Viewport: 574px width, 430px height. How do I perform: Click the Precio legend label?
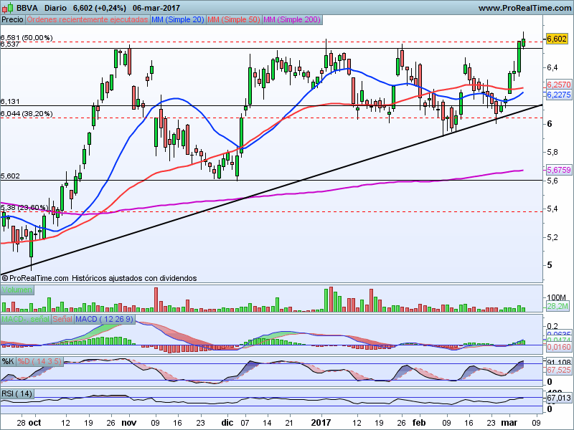click(12, 19)
